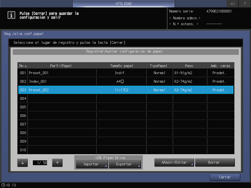Viewport: 251px width, 188px height.
Task: Click the Amb. caras column header
Action: coord(220,66)
